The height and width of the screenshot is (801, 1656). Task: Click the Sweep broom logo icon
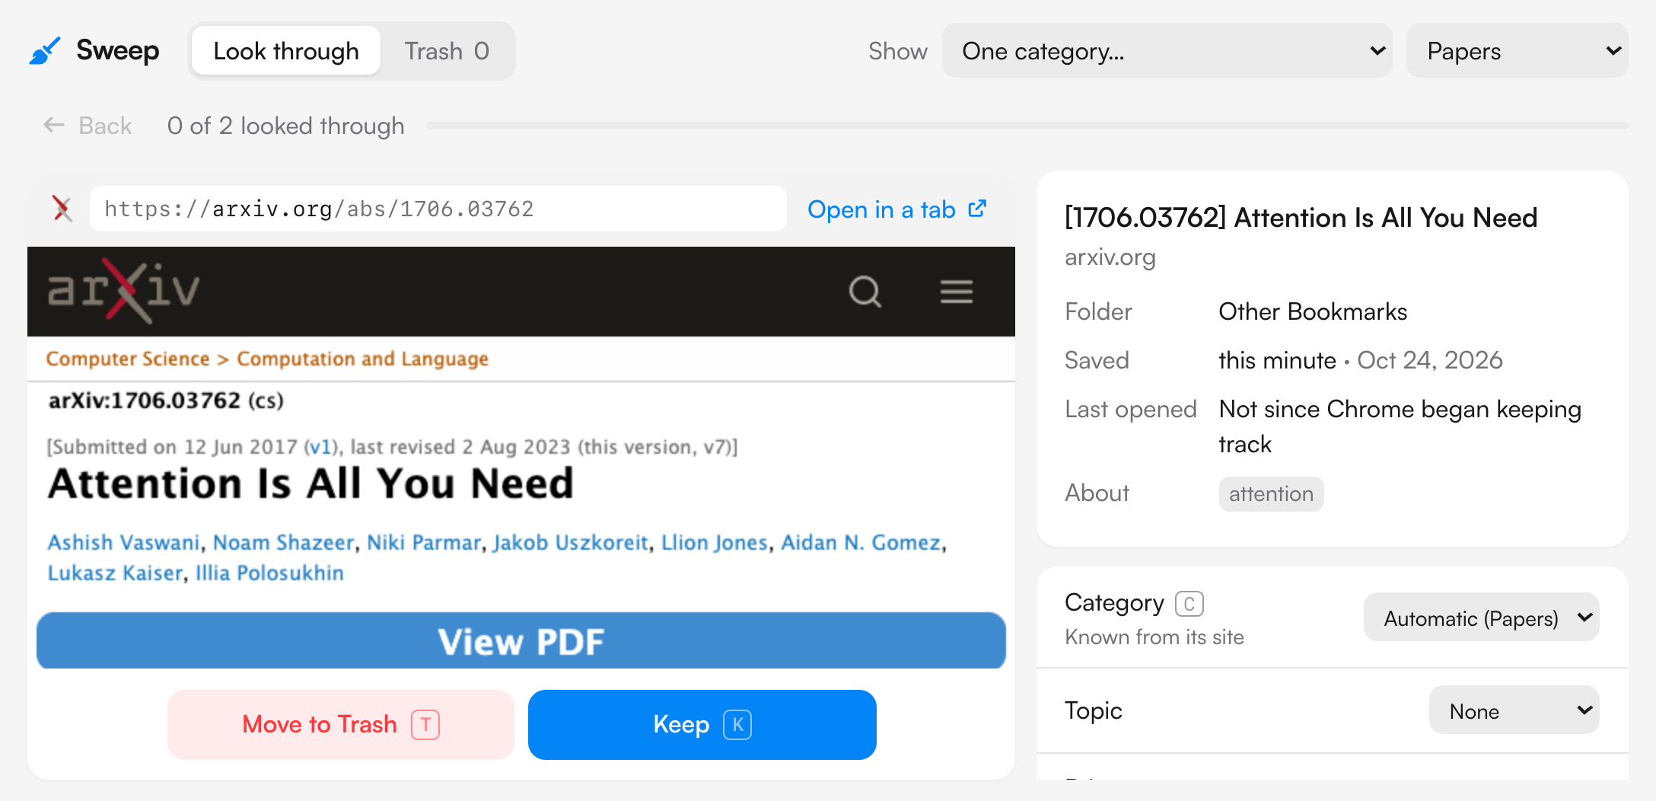pos(45,51)
